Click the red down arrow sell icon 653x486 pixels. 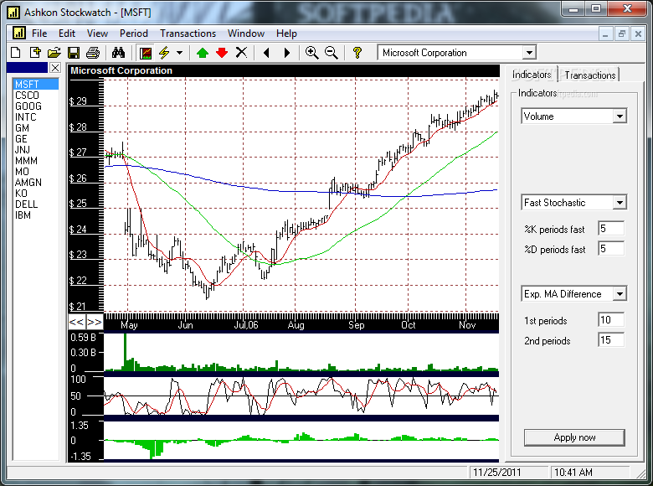222,53
